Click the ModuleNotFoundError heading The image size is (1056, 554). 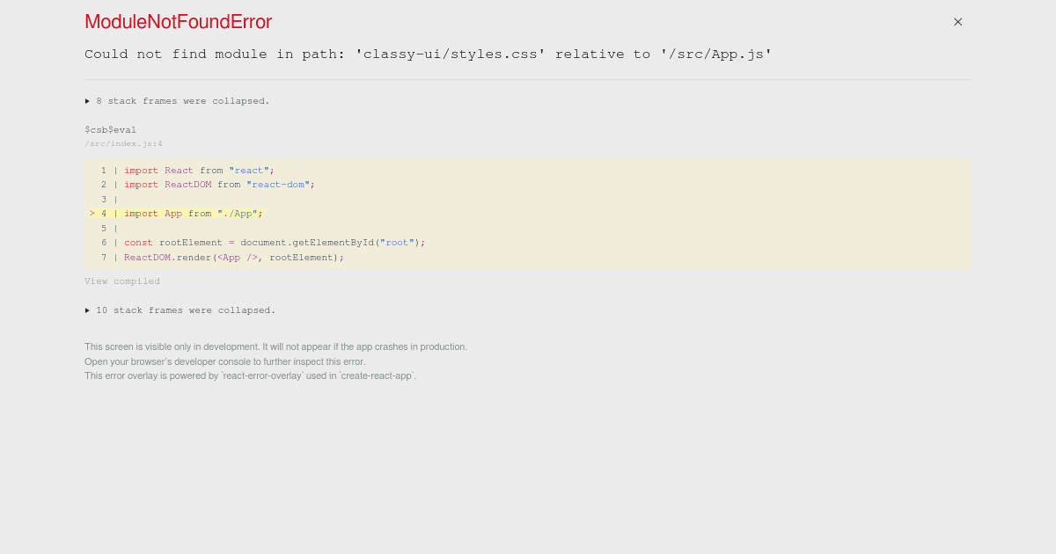[x=178, y=22]
